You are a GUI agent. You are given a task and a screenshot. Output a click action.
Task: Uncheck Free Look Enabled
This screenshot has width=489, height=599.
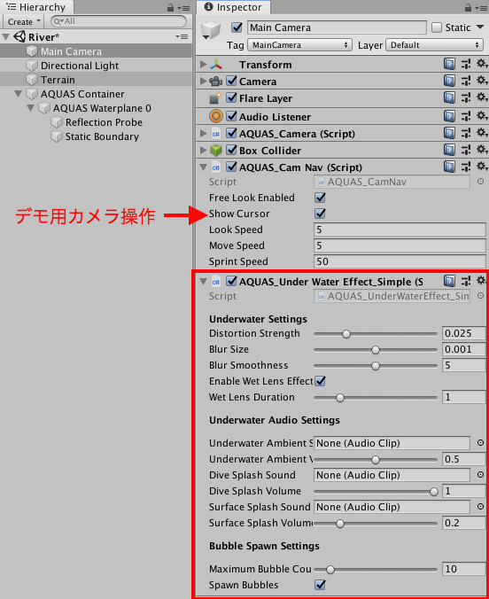coord(320,198)
